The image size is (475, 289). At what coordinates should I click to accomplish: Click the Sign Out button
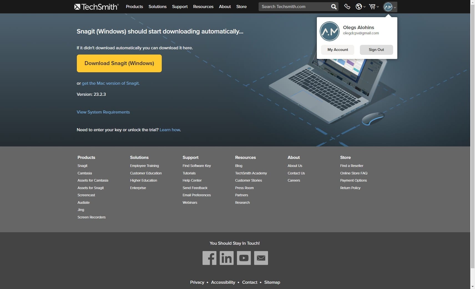(x=376, y=50)
